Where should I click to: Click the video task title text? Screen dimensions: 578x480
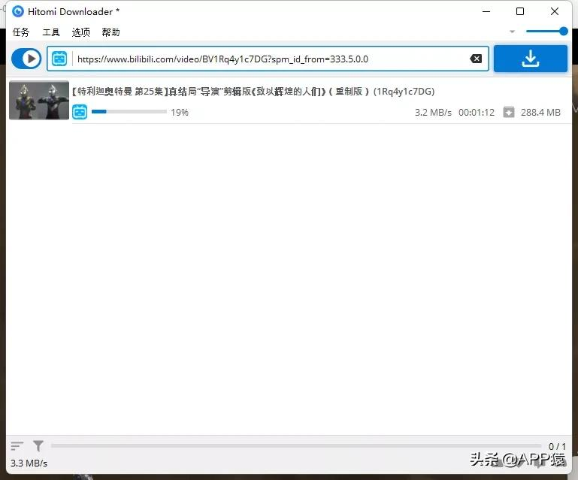[253, 92]
